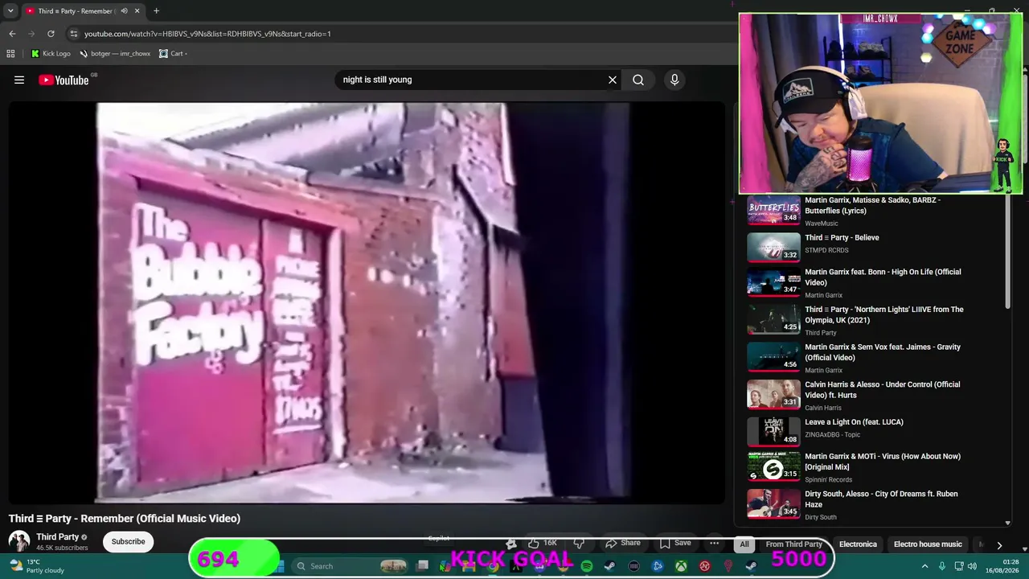
Task: Run the search with the magnifier button
Action: [x=638, y=80]
